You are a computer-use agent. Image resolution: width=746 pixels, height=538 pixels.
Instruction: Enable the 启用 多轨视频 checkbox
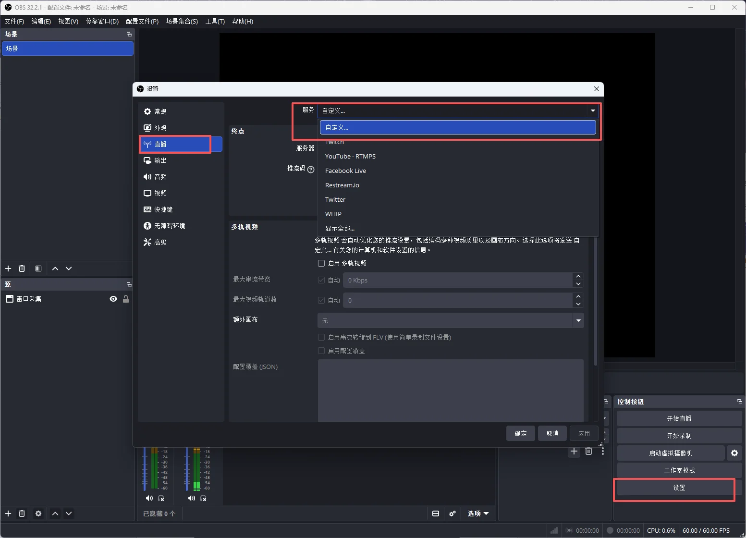point(321,263)
